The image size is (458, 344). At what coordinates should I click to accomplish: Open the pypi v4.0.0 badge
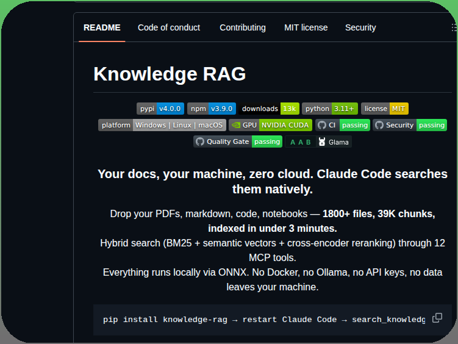pos(160,109)
